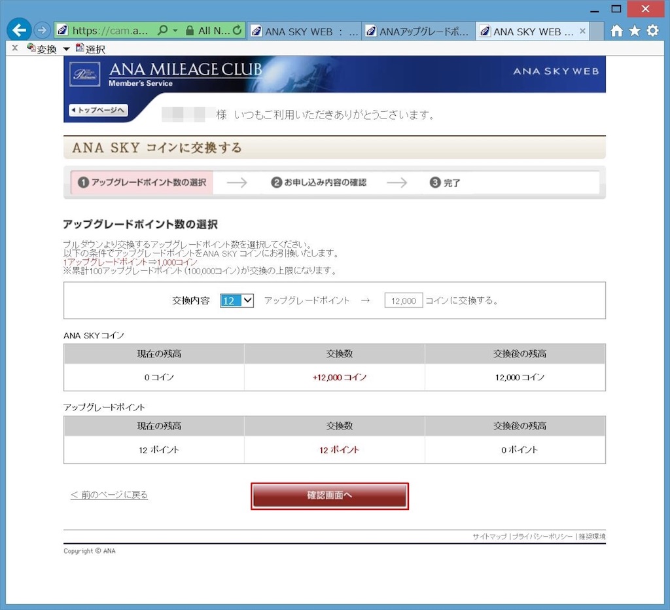Image resolution: width=670 pixels, height=610 pixels.
Task: Click ANA SKY コインに交換する heading
Action: point(157,148)
